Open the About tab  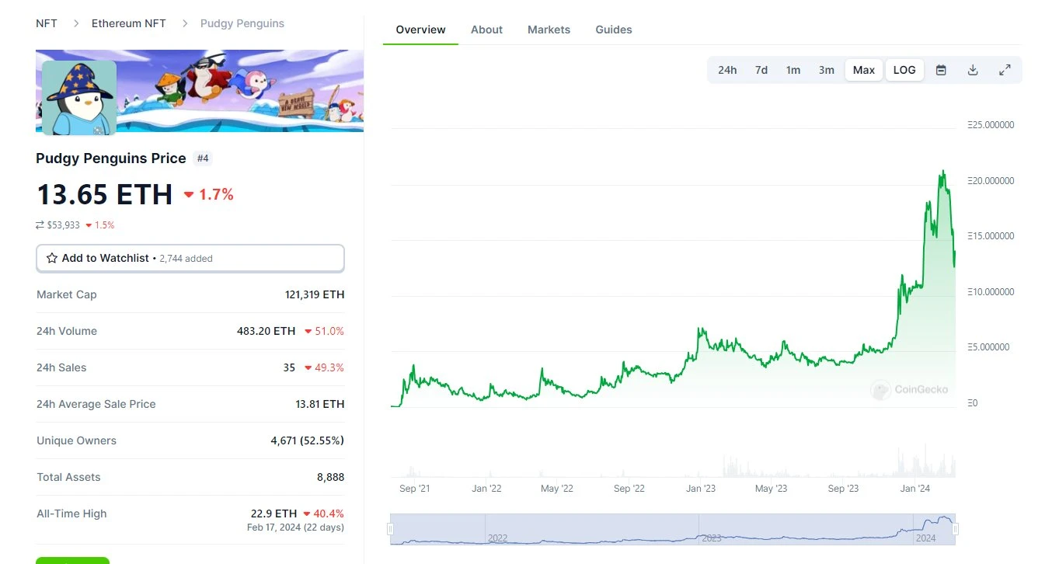pyautogui.click(x=486, y=30)
